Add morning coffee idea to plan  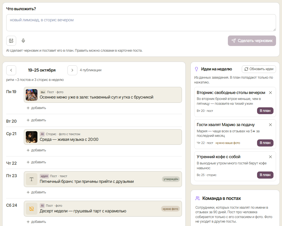pos(265,175)
